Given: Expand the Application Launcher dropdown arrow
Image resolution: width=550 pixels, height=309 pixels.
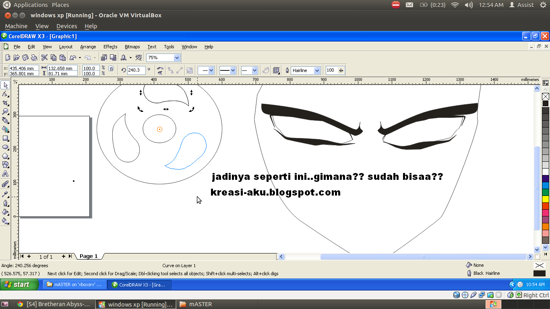Looking at the screenshot, I should (130, 58).
